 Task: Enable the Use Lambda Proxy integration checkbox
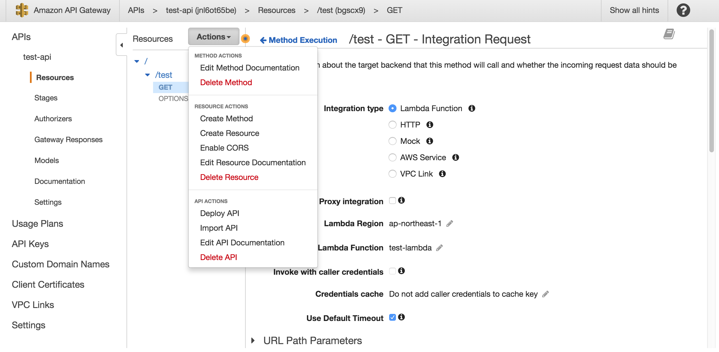pyautogui.click(x=392, y=201)
